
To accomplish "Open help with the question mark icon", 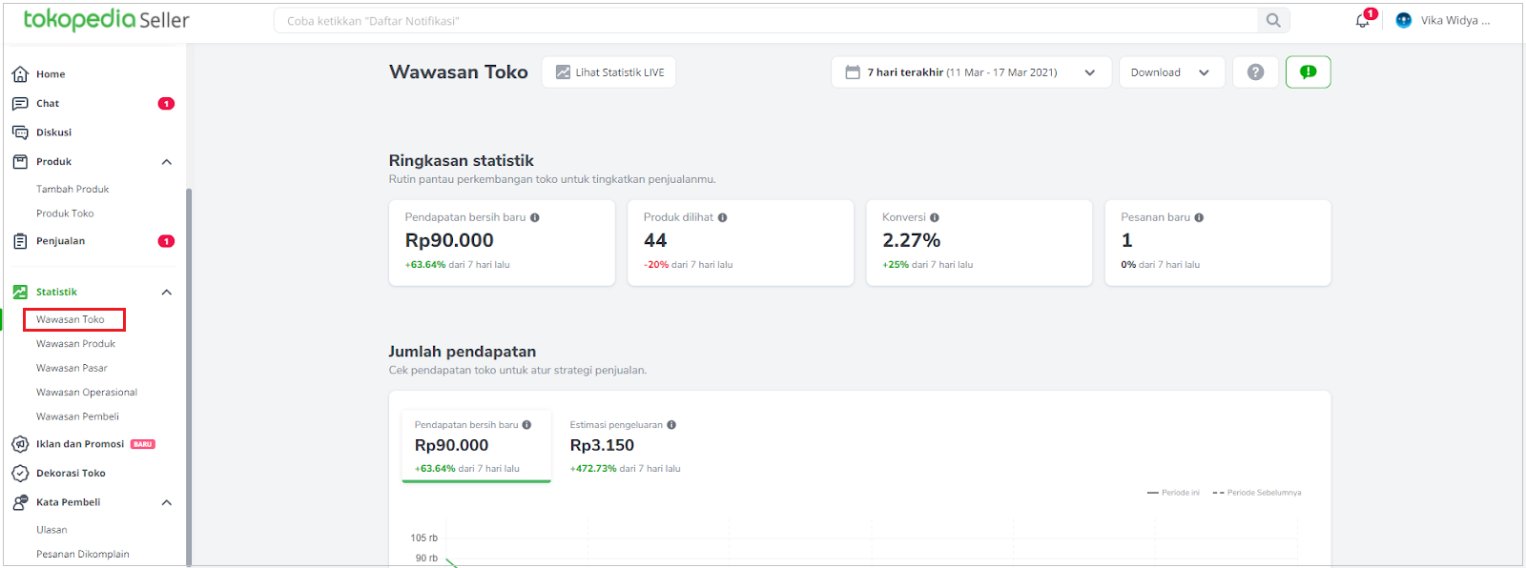I will click(1255, 72).
